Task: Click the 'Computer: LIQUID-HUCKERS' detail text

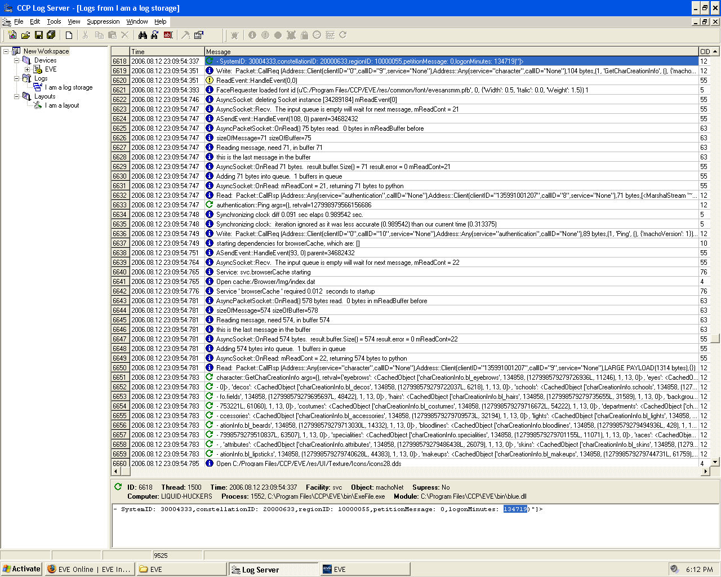Action: coord(170,496)
